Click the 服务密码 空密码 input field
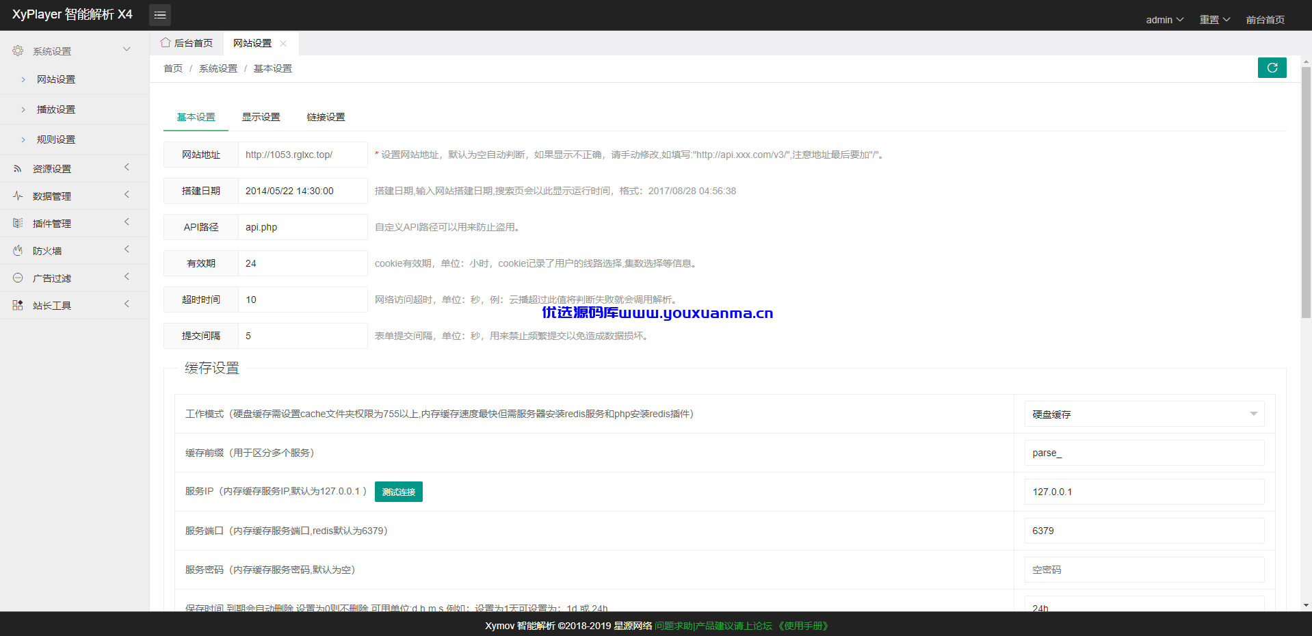1312x636 pixels. [1144, 570]
